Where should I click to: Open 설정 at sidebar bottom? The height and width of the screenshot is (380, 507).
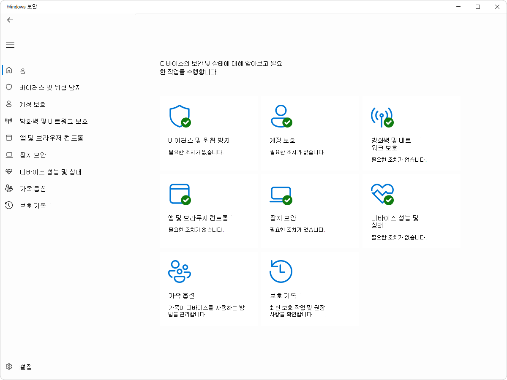pos(26,367)
